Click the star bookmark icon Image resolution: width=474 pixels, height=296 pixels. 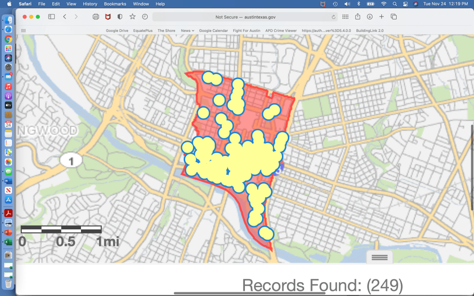pos(132,17)
